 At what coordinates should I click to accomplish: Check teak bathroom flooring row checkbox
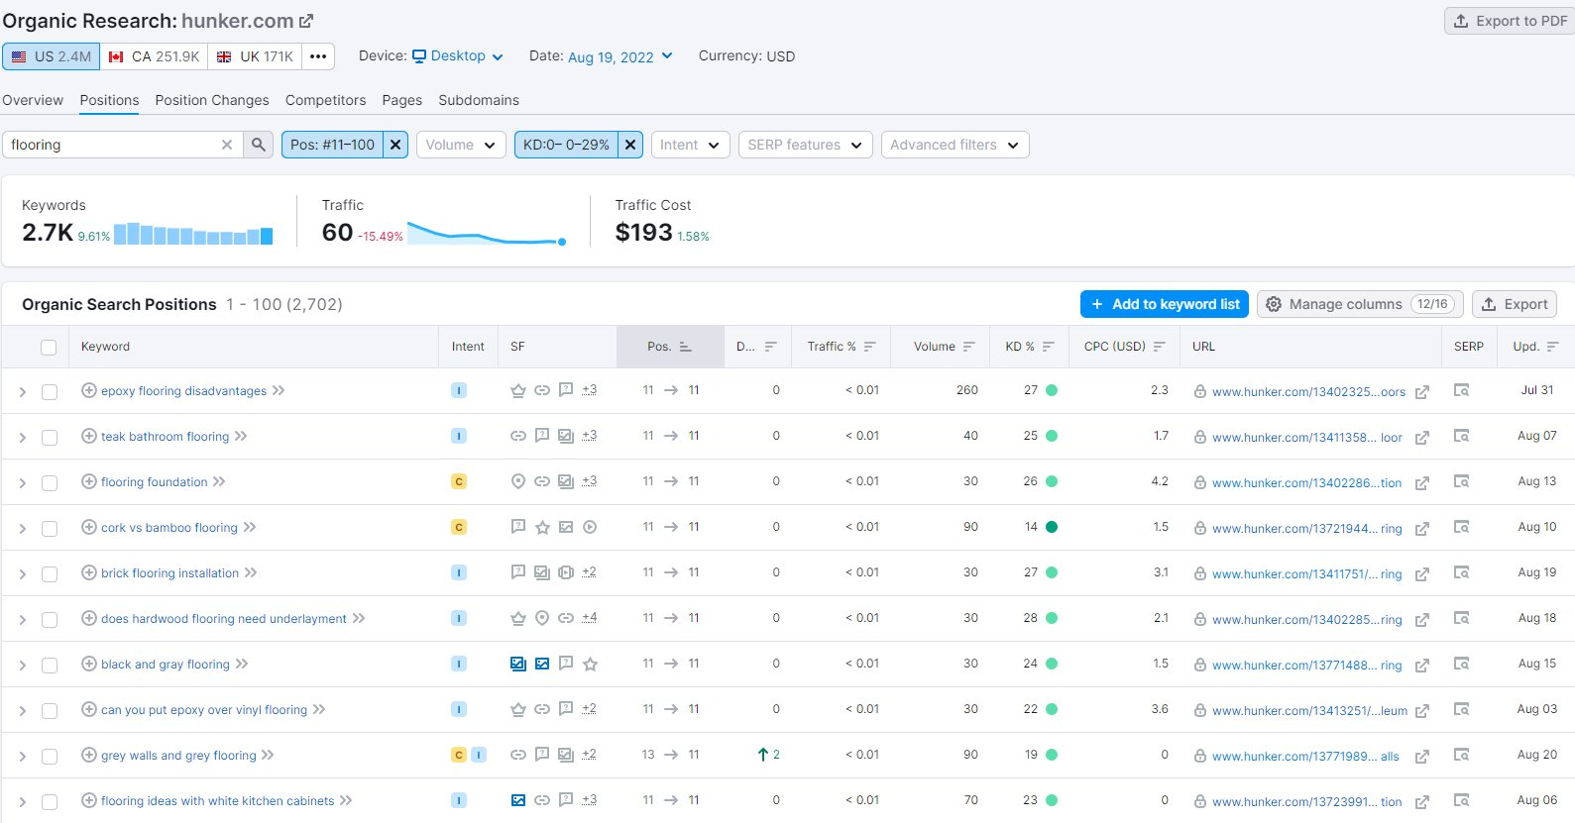[x=50, y=438]
